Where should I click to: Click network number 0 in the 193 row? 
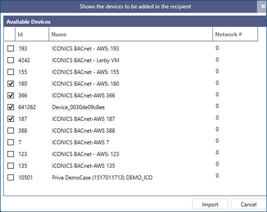[217, 48]
